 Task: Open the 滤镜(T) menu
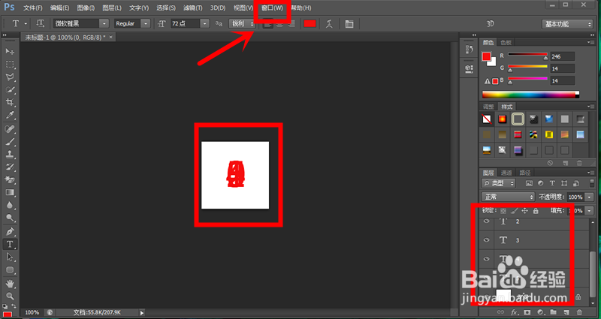coord(193,8)
